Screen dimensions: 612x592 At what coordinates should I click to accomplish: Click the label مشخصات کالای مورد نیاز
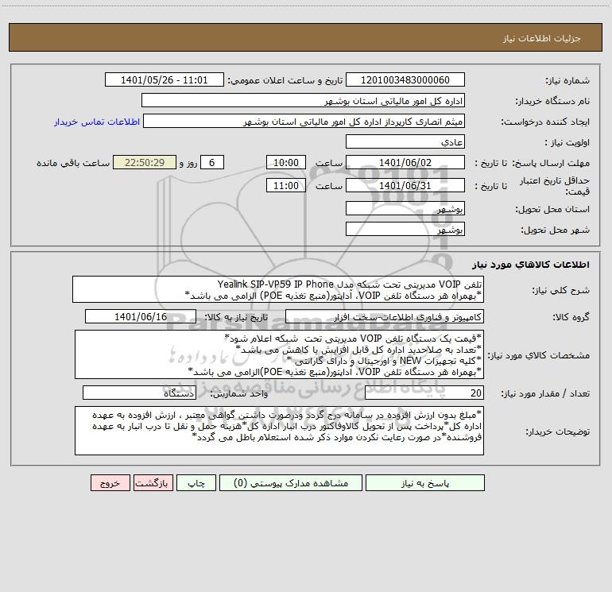point(539,355)
